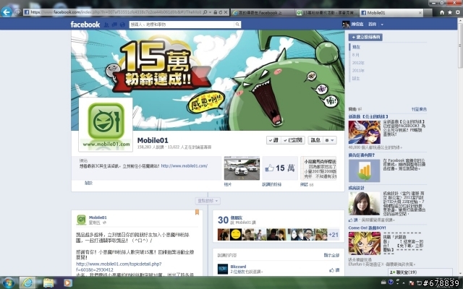The height and width of the screenshot is (289, 463).
Task: Open the Blizzard page link
Action: pos(238,267)
